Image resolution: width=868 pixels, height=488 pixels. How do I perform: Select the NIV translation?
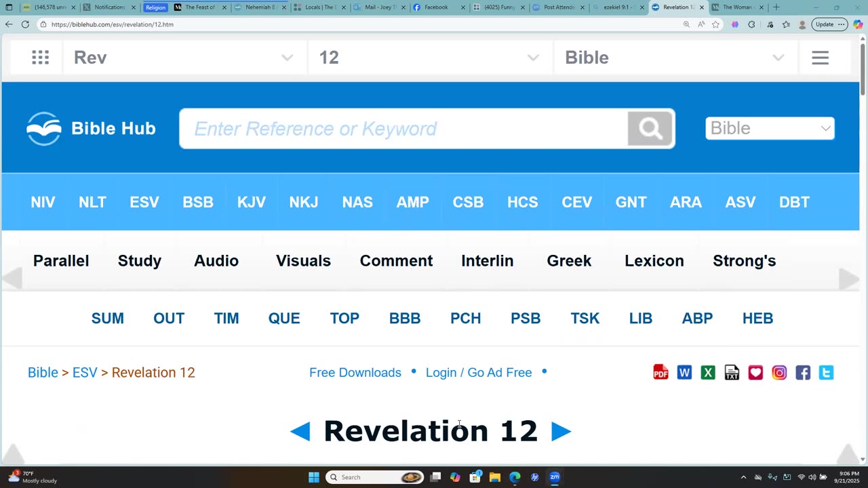(x=43, y=202)
